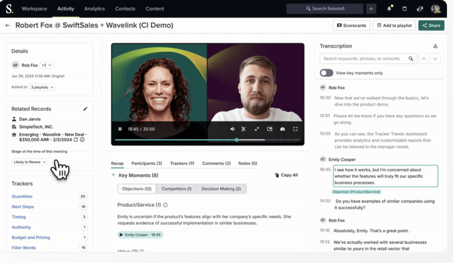Go back with the left arrow
Image resolution: width=453 pixels, height=263 pixels.
[x=8, y=25]
